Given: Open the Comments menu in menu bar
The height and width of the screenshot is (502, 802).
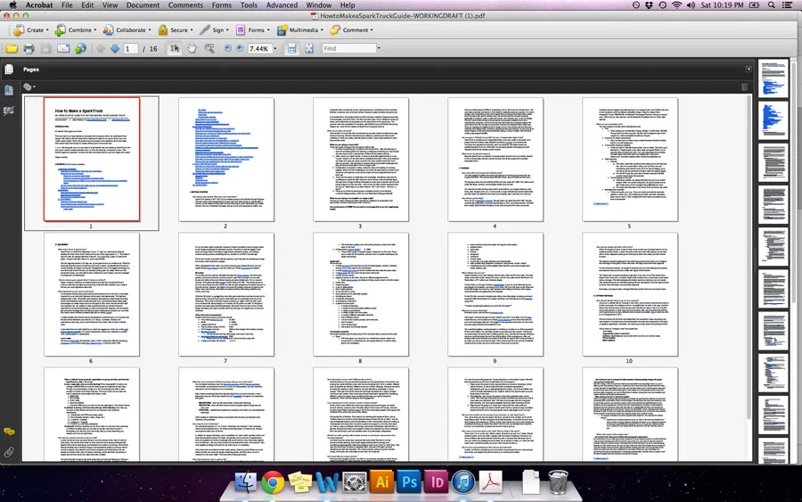Looking at the screenshot, I should pyautogui.click(x=185, y=5).
